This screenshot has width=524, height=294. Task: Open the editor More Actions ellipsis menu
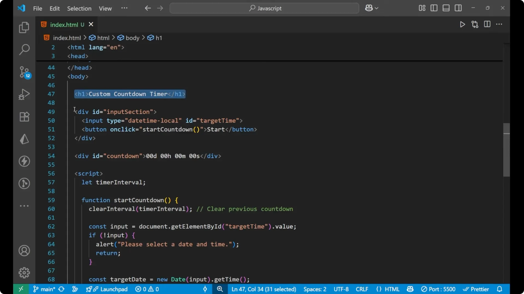[499, 24]
